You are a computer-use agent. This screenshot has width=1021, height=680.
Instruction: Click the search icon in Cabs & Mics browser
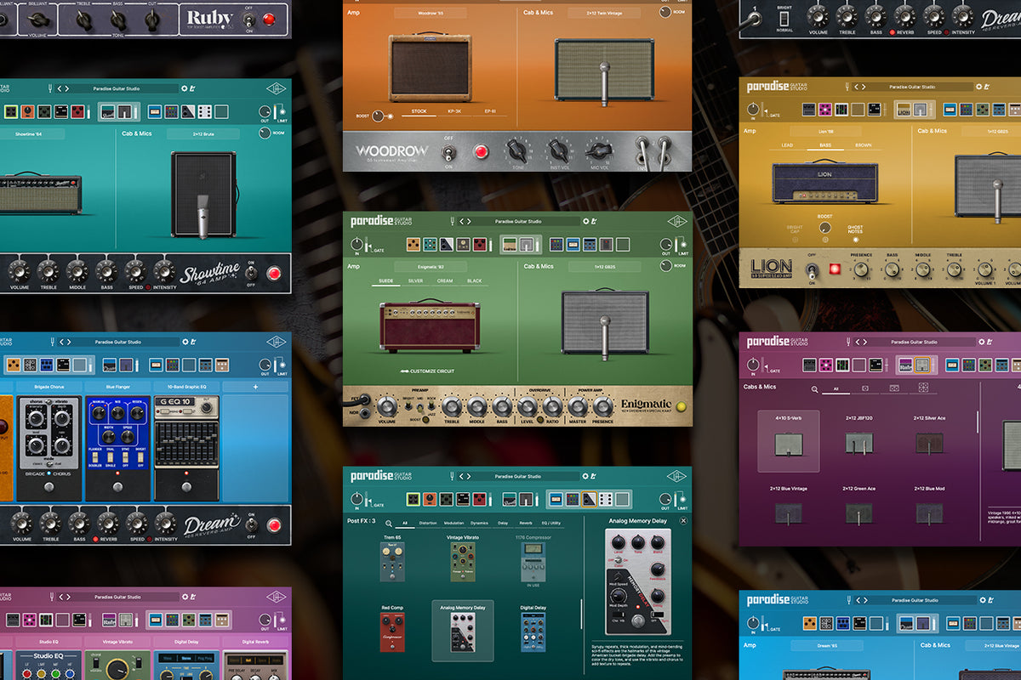(814, 388)
